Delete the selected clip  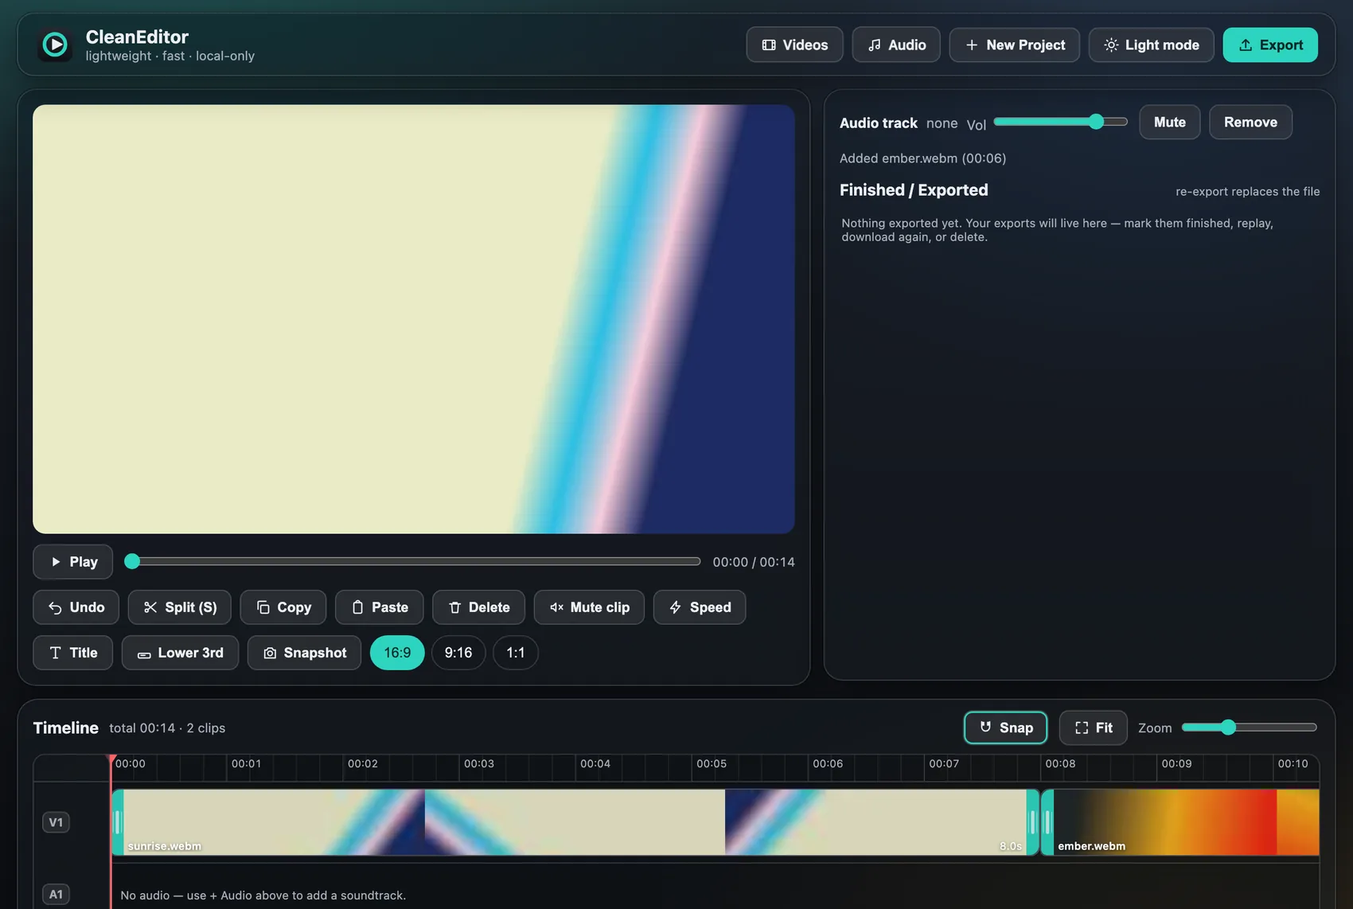point(478,607)
